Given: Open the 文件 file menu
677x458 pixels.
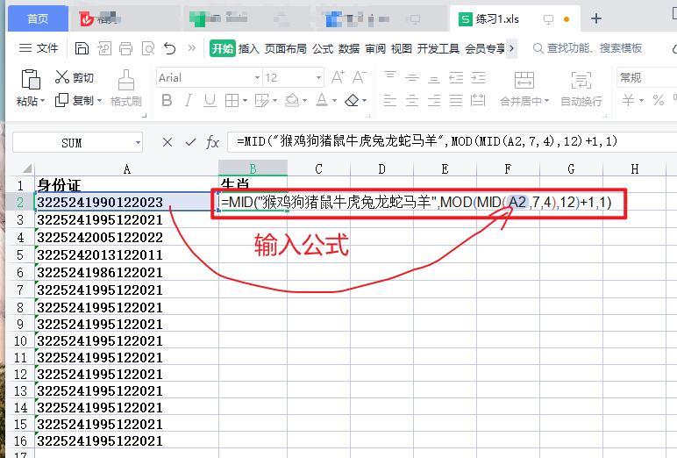Looking at the screenshot, I should [x=39, y=48].
